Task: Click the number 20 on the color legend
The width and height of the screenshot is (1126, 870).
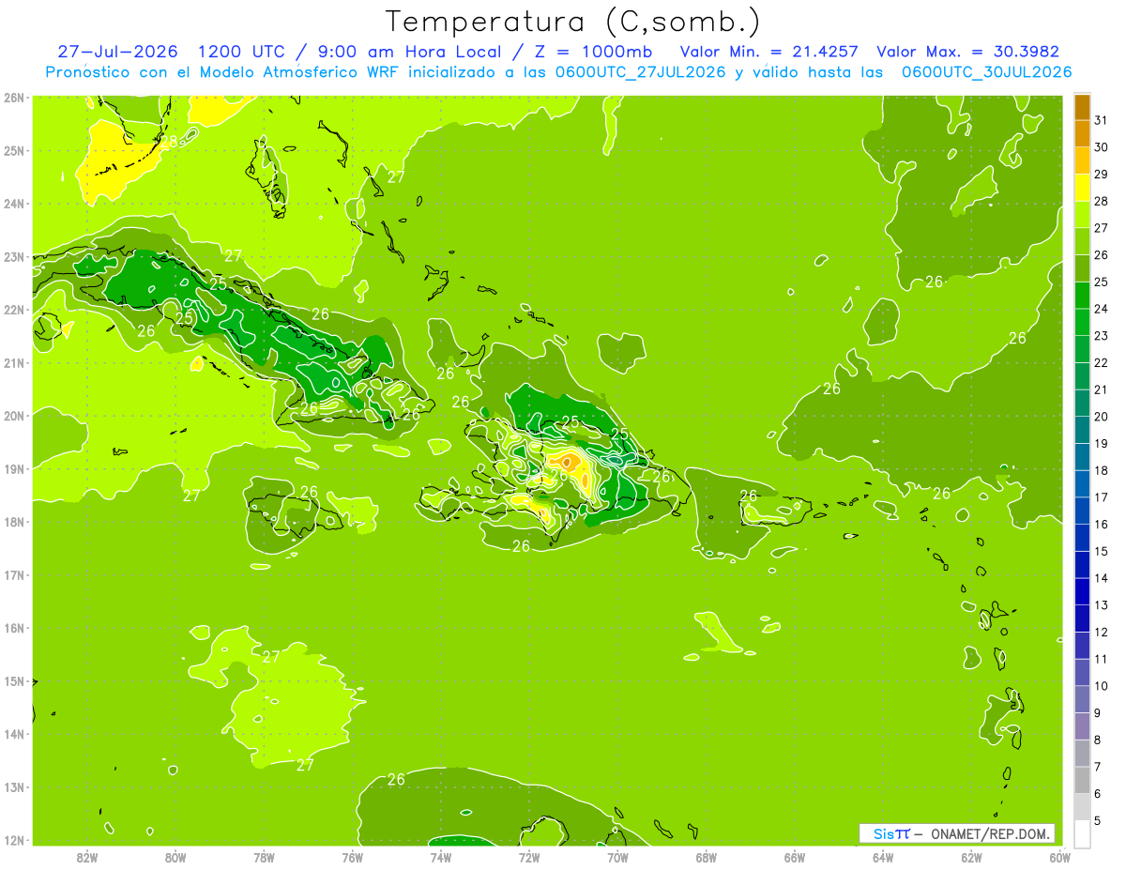Action: 1102,417
